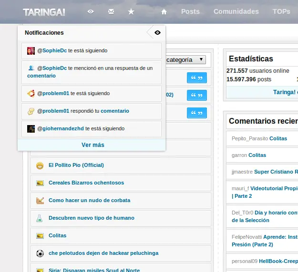Screen dimensions: 298x272
Task: Open @SophieDc link in the mention notification
Action: [52, 68]
